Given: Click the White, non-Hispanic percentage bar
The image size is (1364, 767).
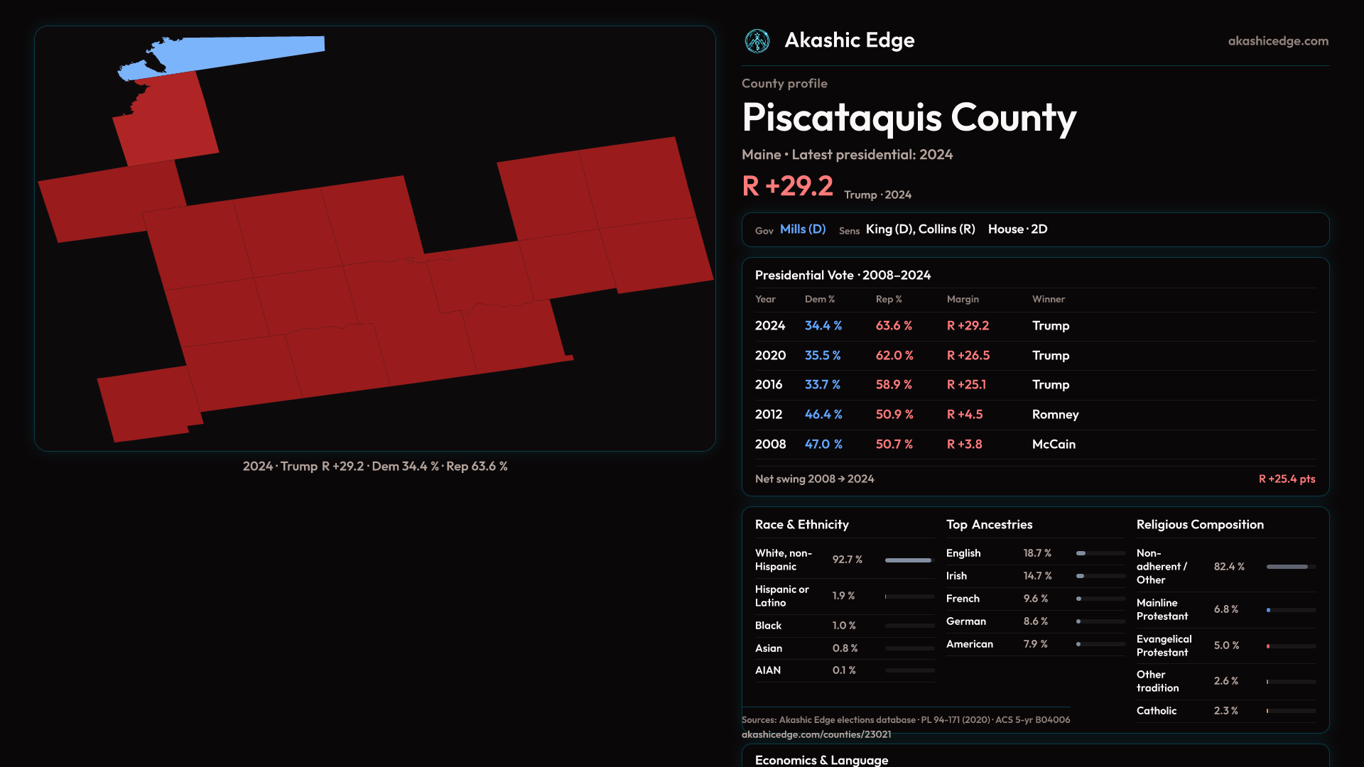Looking at the screenshot, I should pyautogui.click(x=908, y=560).
